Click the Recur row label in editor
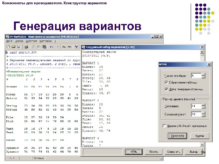This screenshot has width=219, height=164. (10, 140)
